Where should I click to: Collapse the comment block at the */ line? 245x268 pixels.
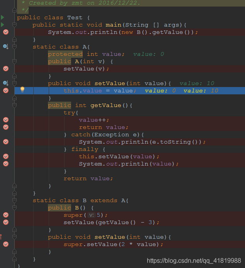point(14,10)
